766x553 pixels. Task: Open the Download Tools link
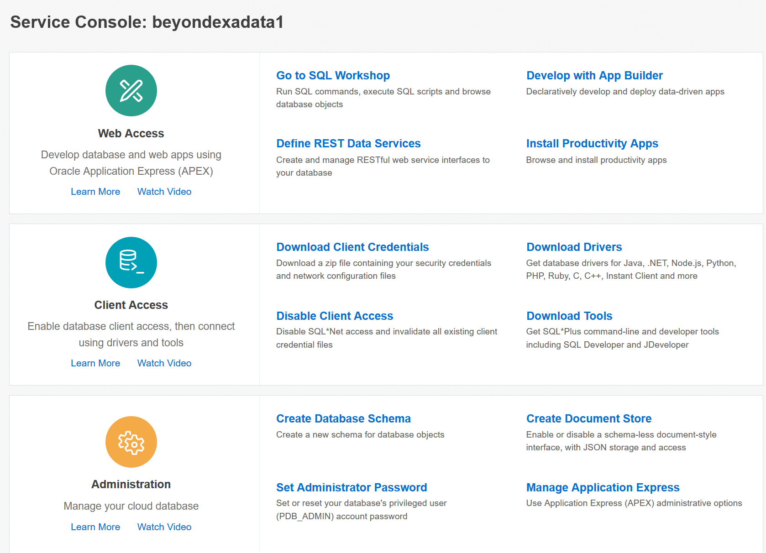click(x=569, y=316)
